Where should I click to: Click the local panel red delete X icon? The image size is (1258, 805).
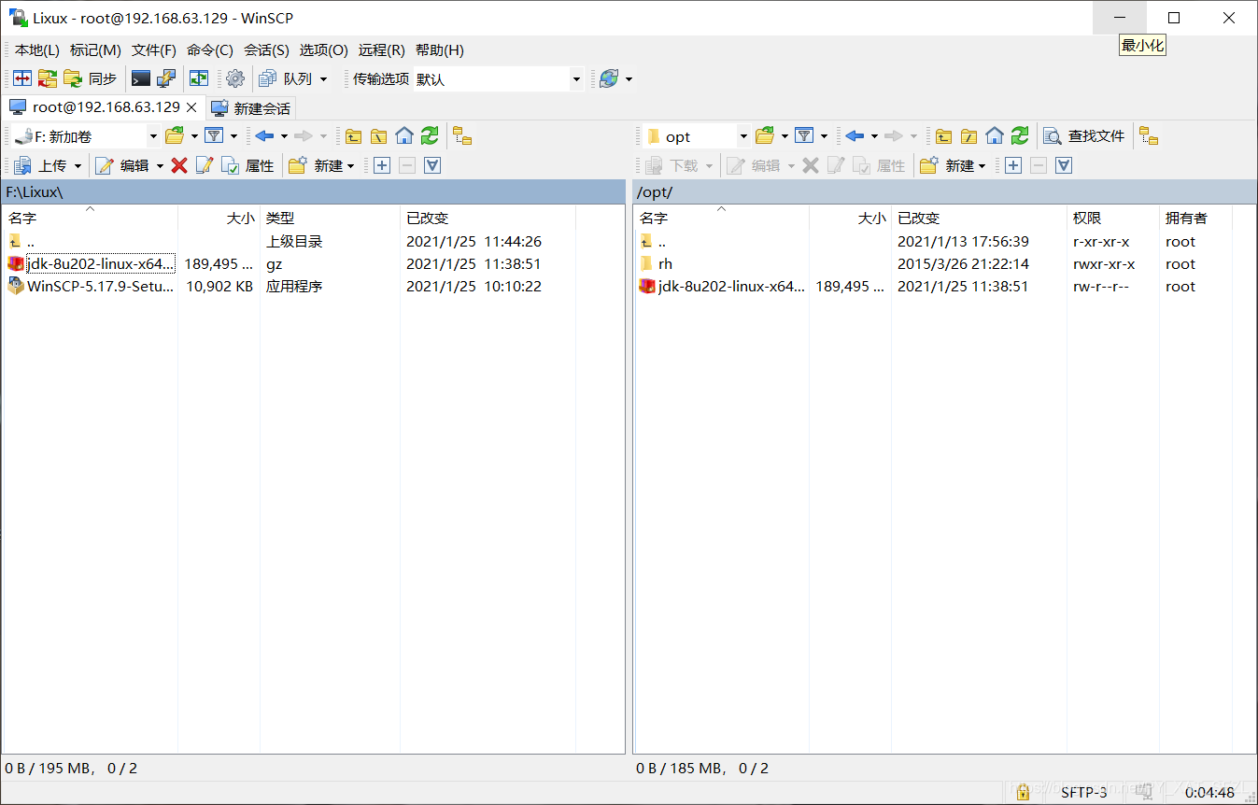[x=179, y=165]
